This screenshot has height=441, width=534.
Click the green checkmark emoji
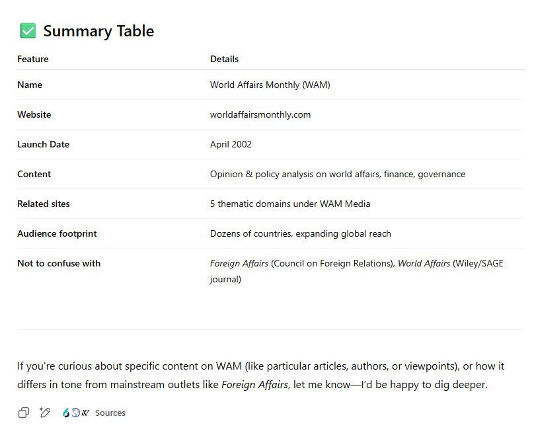tap(28, 30)
